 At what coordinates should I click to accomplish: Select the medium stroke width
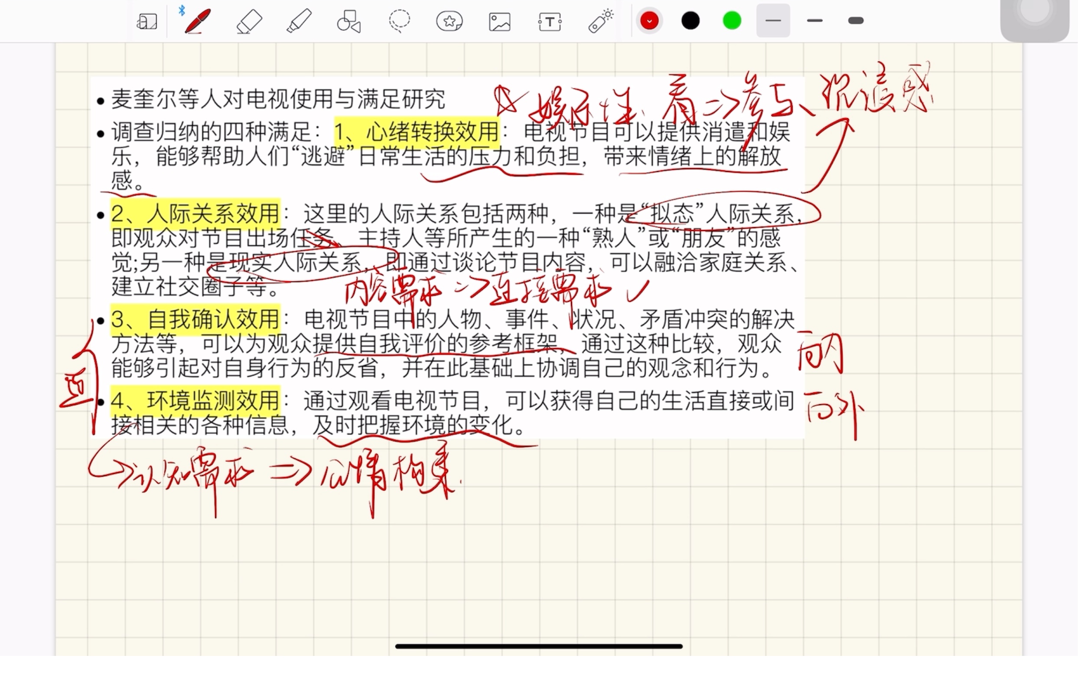(x=814, y=20)
